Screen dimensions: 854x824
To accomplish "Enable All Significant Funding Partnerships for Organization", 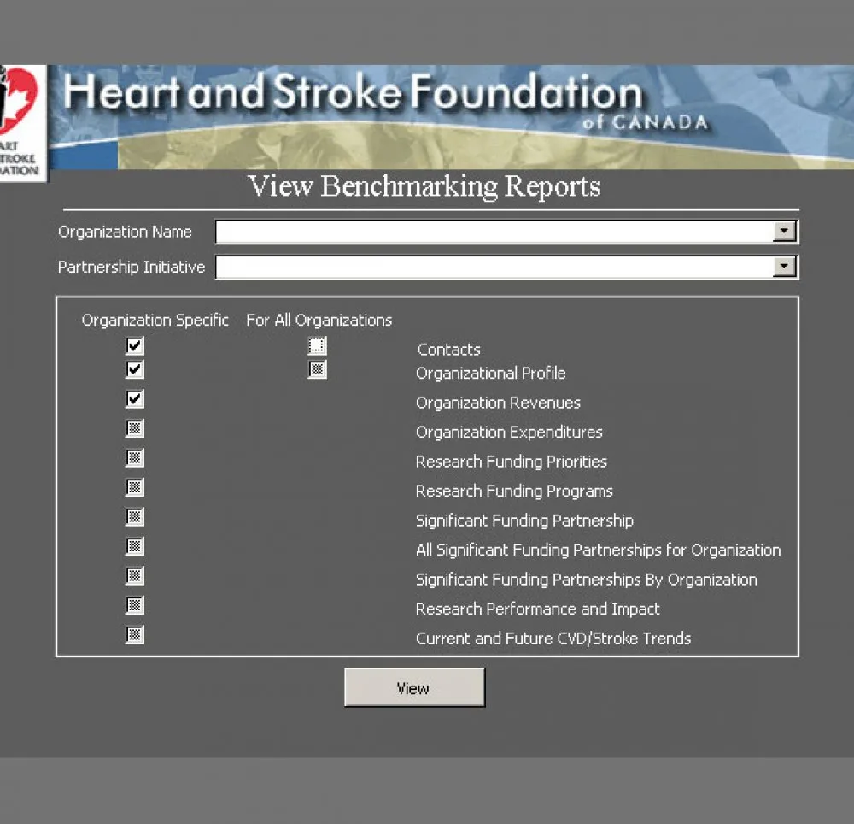I will click(135, 546).
